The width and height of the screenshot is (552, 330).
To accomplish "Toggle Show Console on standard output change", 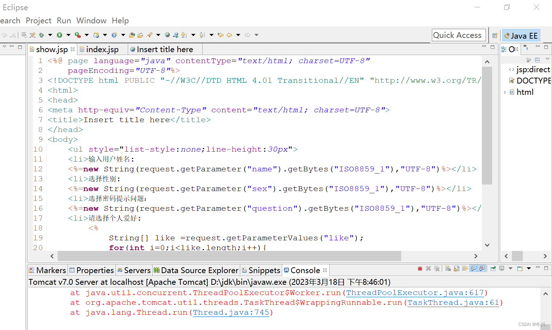I will click(474, 269).
